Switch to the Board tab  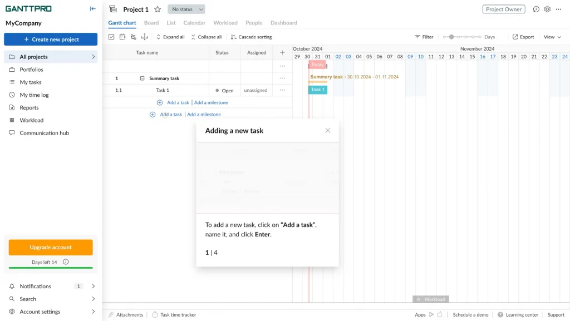pyautogui.click(x=151, y=23)
